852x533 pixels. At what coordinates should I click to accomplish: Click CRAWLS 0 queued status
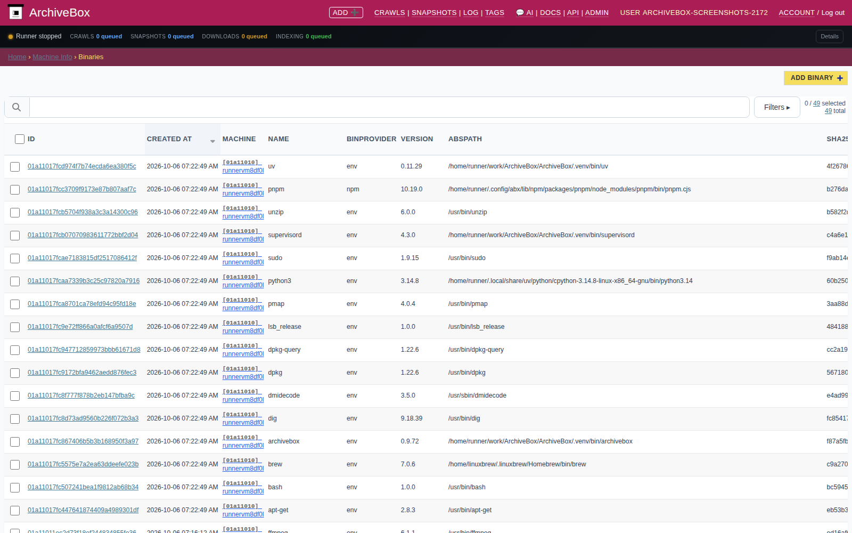[x=96, y=37]
